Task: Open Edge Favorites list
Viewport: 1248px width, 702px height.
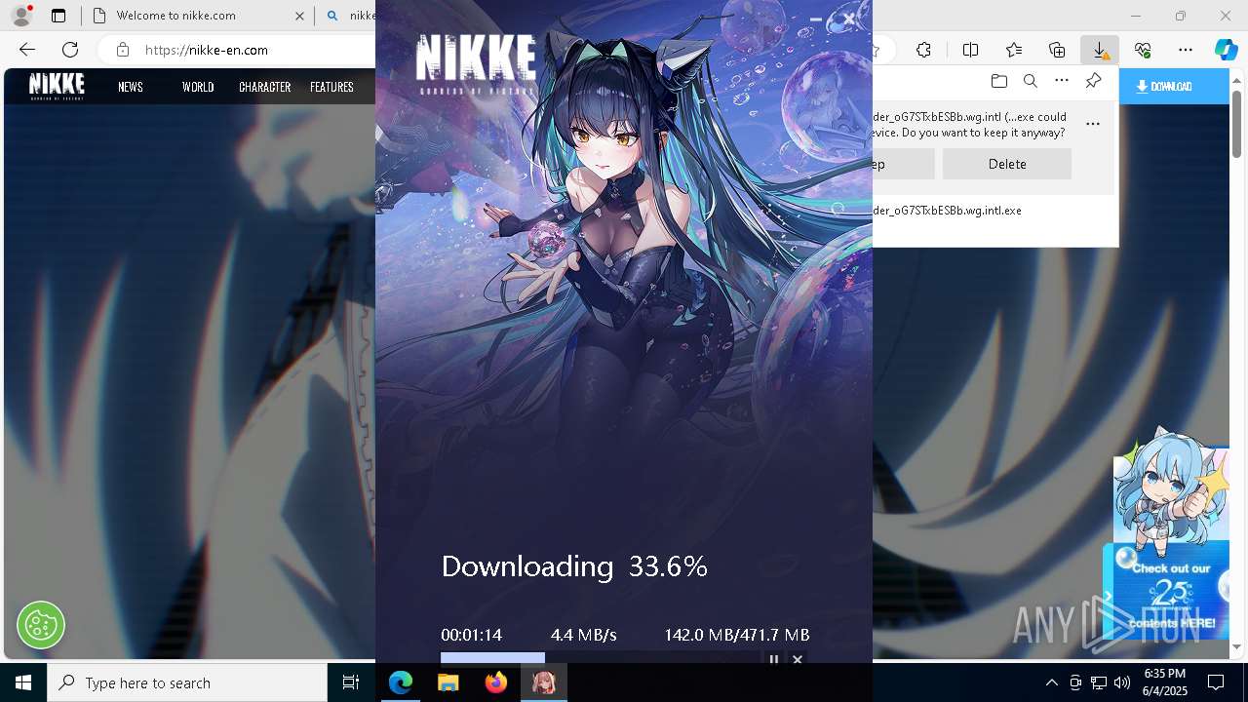Action: click(1014, 50)
